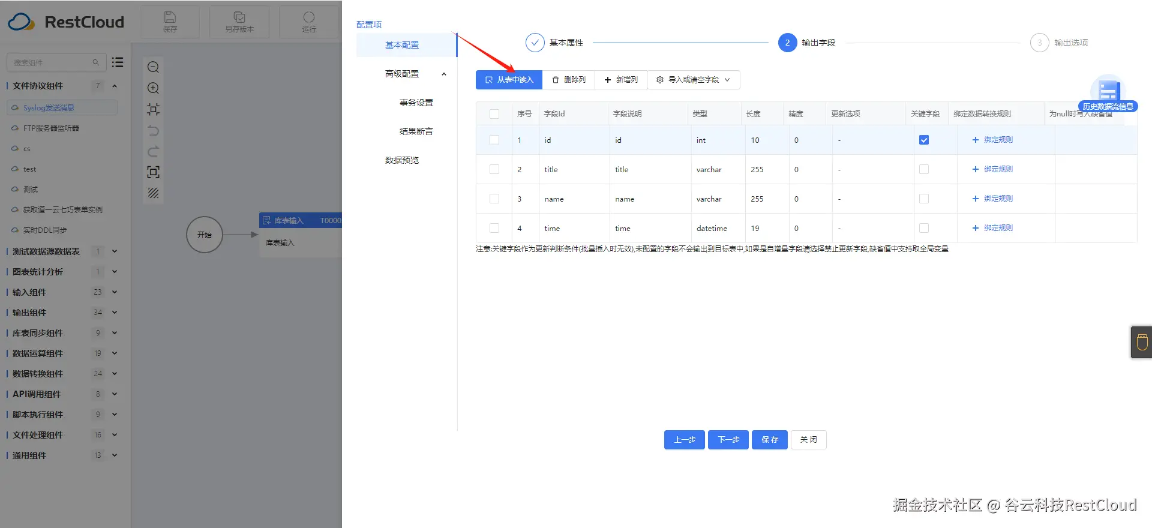Viewport: 1152px width, 528px height.
Task: Expand the 输入组件 group
Action: tap(115, 292)
